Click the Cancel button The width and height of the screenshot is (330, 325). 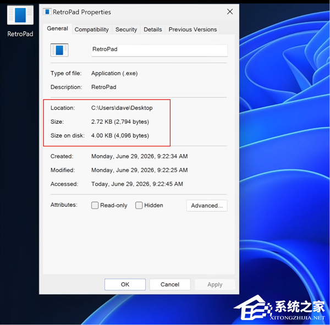coord(170,284)
